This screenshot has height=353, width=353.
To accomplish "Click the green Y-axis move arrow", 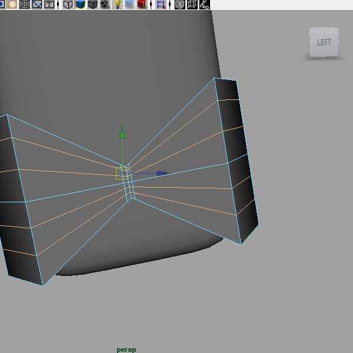I will (122, 132).
